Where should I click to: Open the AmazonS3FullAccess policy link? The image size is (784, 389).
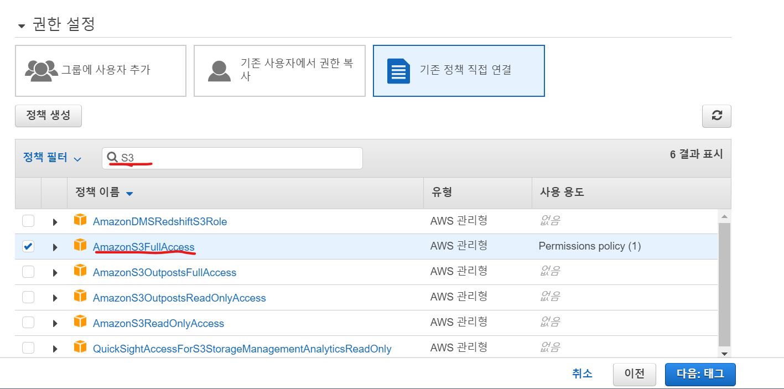(144, 247)
